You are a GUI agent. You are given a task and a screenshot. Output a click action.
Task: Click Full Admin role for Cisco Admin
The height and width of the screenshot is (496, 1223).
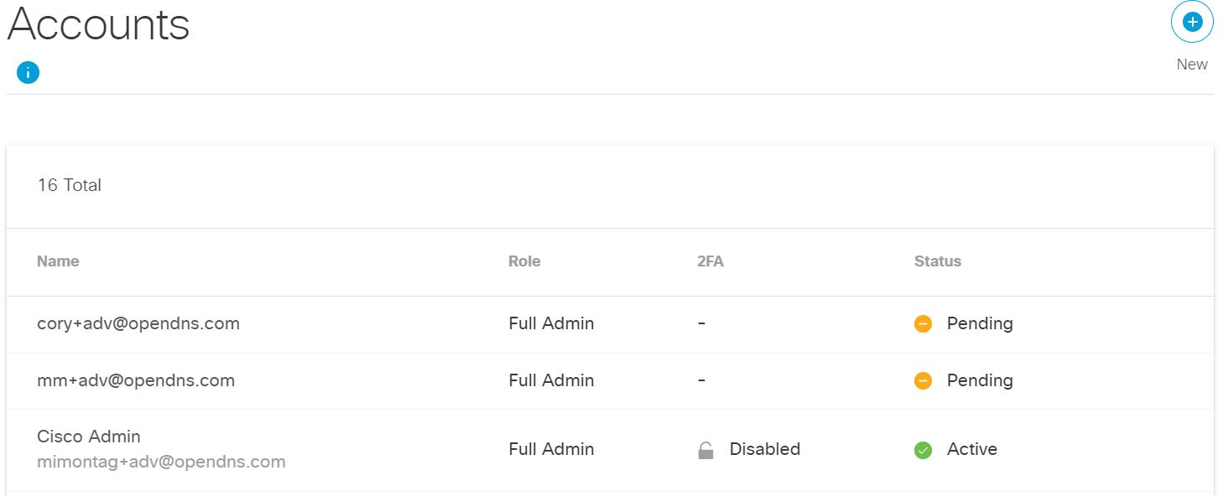[x=551, y=449]
